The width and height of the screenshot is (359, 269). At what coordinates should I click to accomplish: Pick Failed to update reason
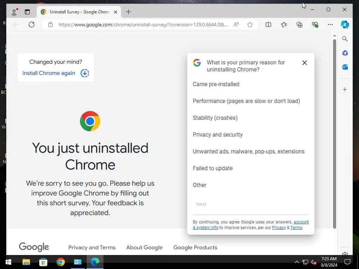click(x=213, y=168)
